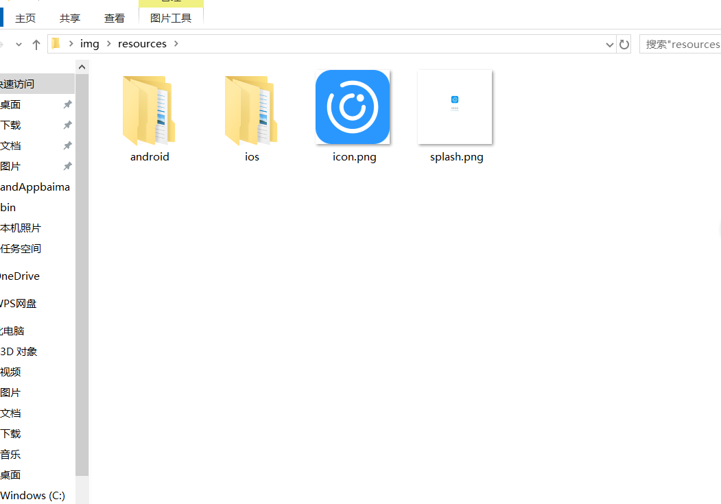Open the 图片工具 ribbon tab
The height and width of the screenshot is (504, 721).
click(171, 19)
